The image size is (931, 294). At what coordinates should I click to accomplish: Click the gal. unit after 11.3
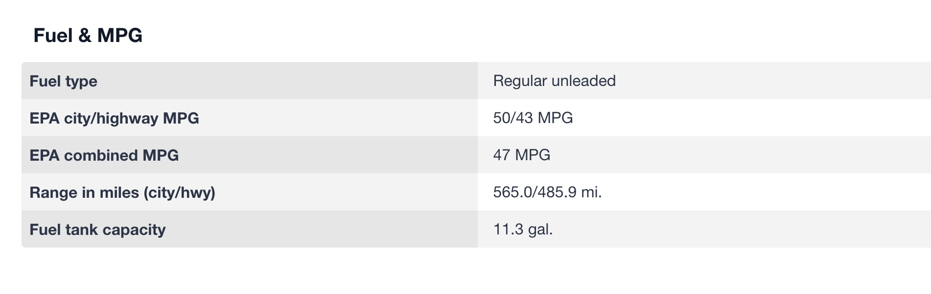click(540, 229)
